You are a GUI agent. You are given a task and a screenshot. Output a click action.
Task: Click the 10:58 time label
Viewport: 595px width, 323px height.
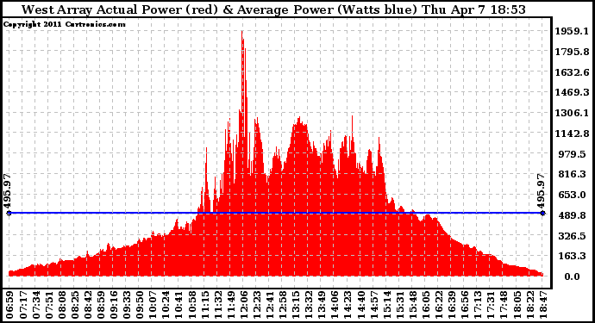(191, 305)
